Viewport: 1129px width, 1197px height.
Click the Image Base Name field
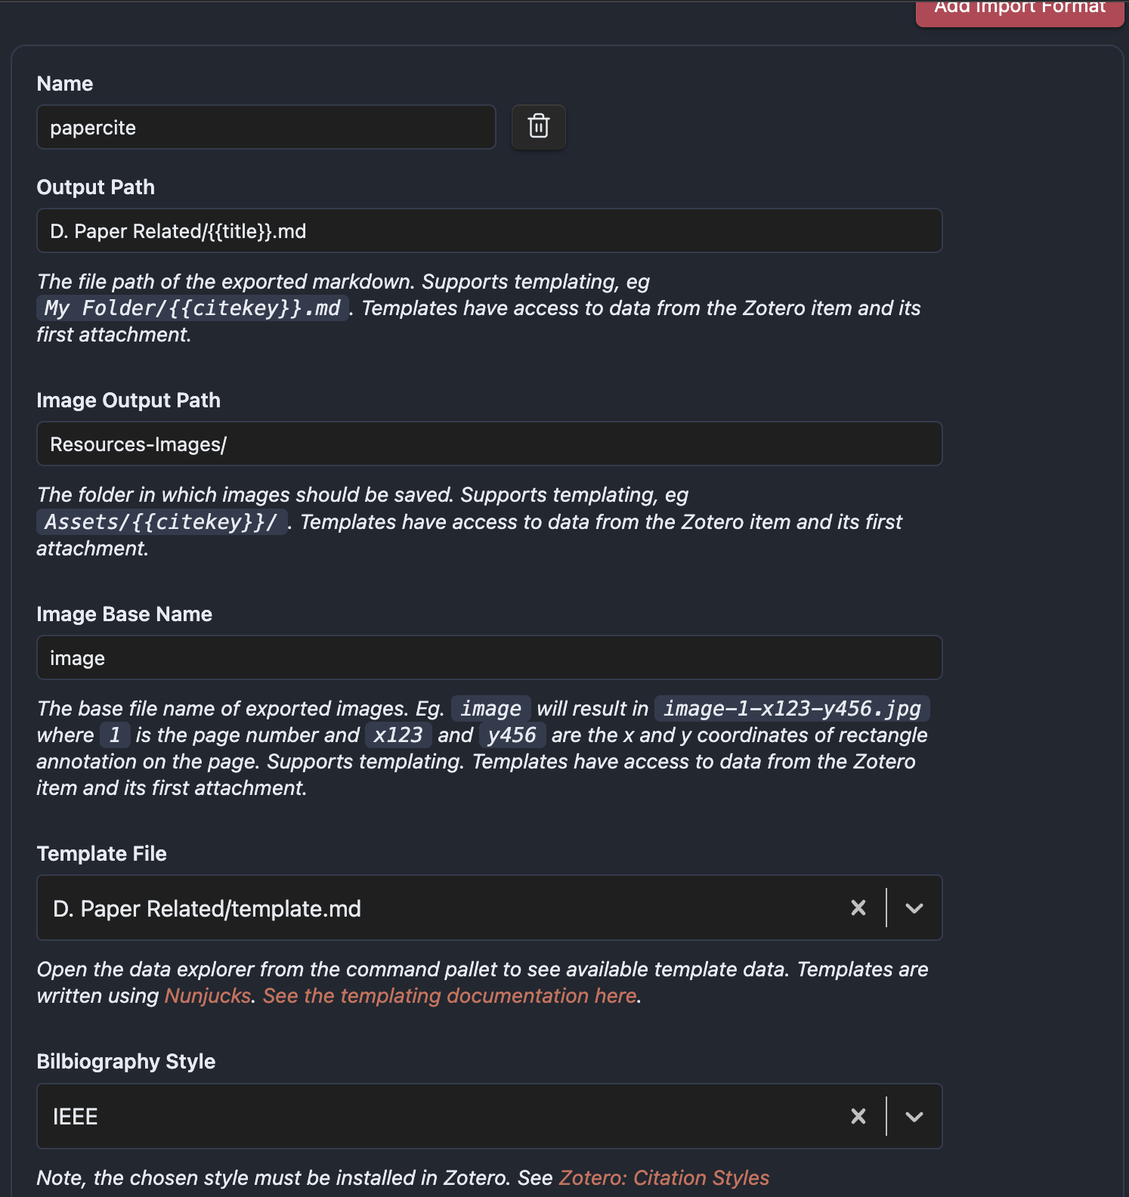click(489, 658)
